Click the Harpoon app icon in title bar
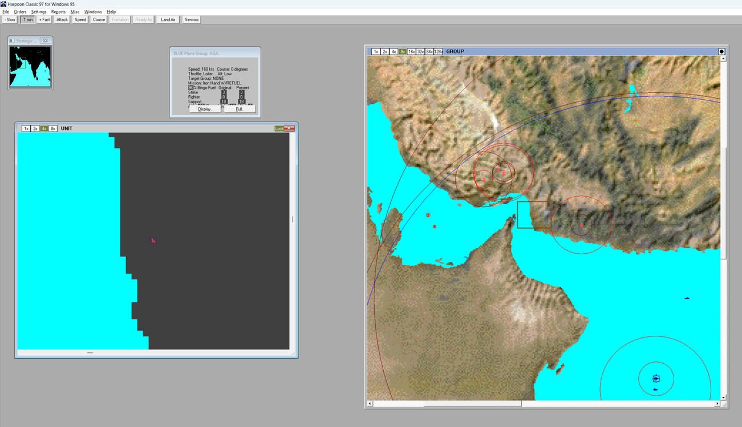742x427 pixels. tap(3, 4)
